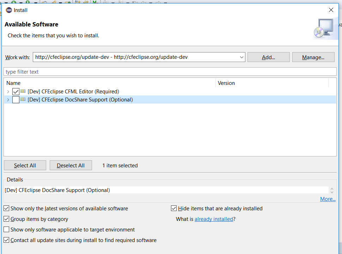342x254 pixels.
Task: Disable 'Contact all update sites during install'
Action: tap(6, 240)
